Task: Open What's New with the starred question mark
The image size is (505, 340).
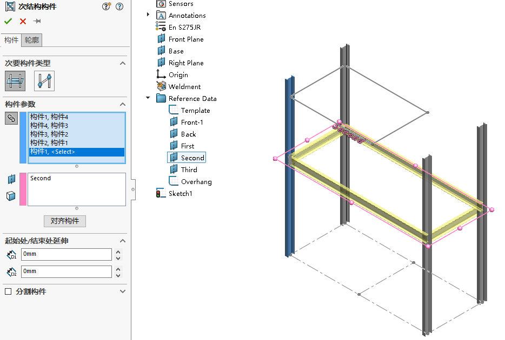Action: 107,6
